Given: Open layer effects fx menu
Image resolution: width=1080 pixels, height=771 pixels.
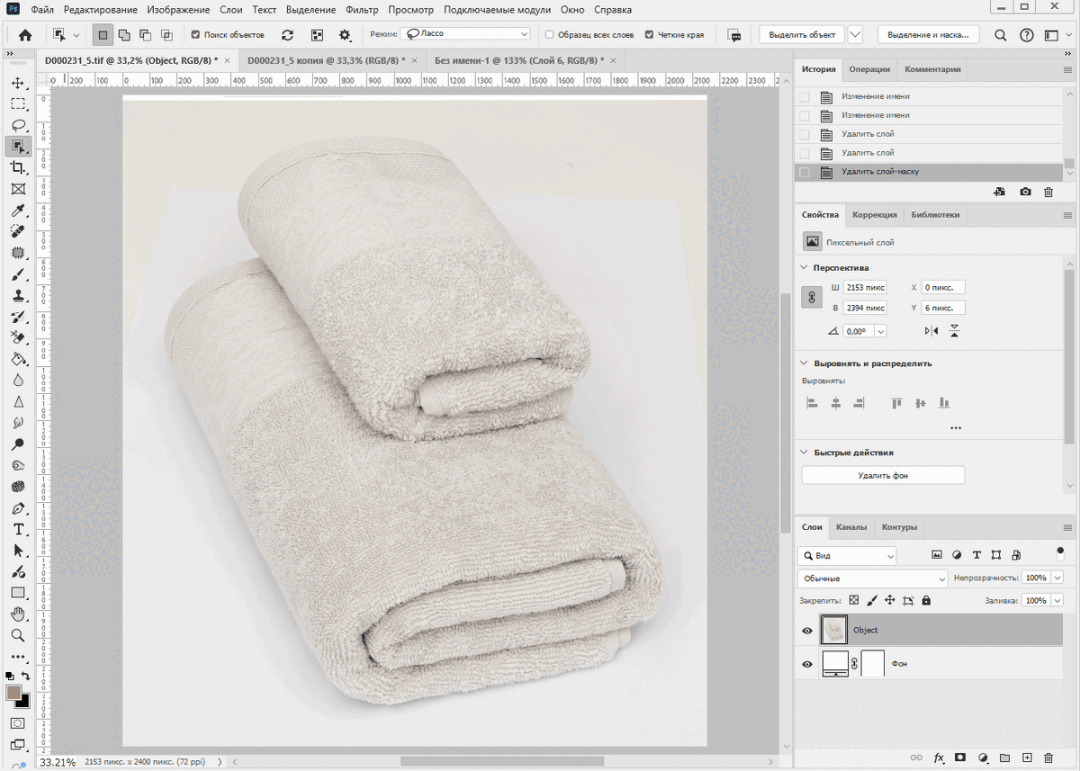Looking at the screenshot, I should [x=939, y=758].
